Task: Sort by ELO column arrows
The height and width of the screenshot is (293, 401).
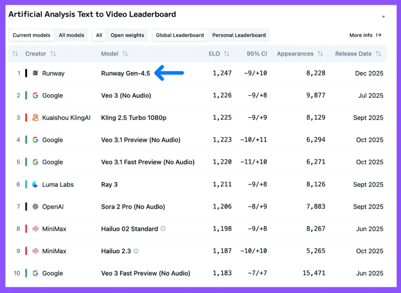Action: (x=227, y=54)
